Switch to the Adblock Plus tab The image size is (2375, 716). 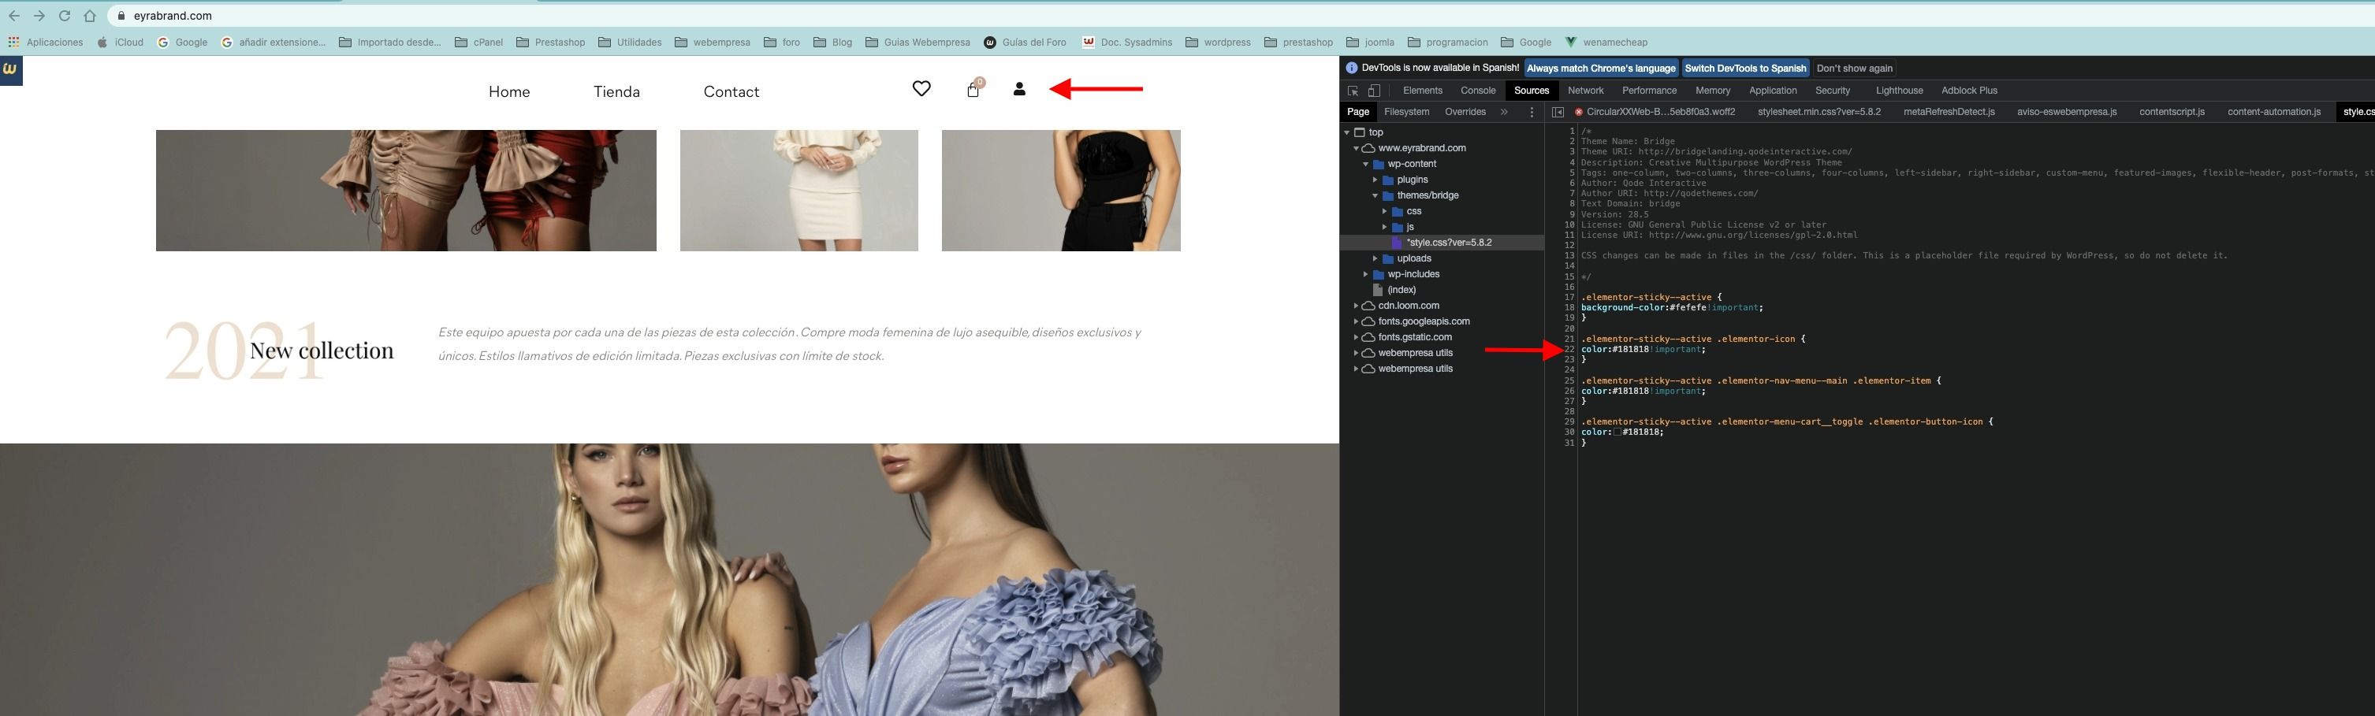[1968, 91]
